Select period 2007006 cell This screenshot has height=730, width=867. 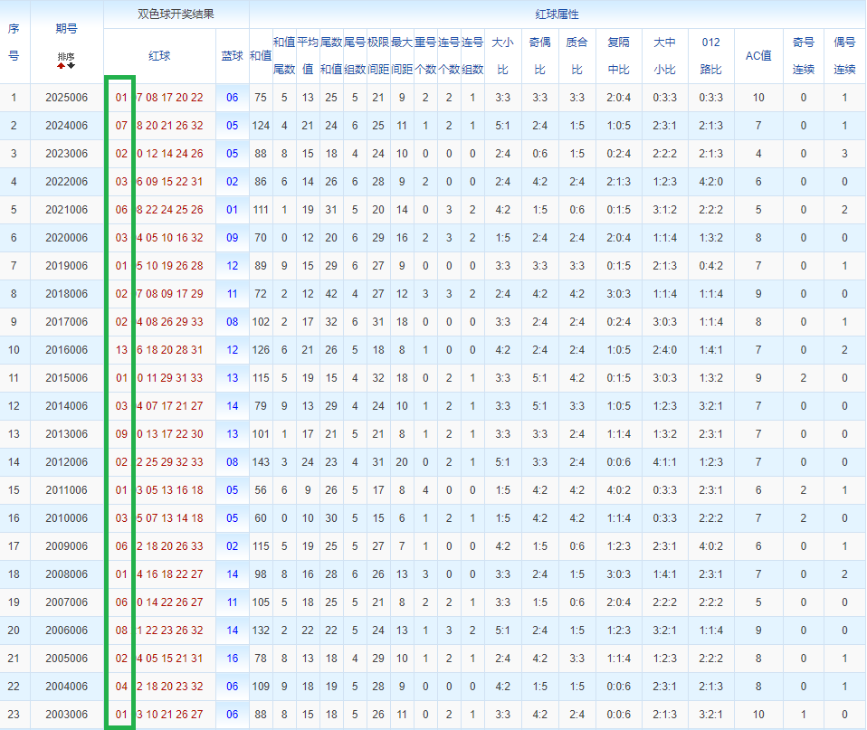66,602
